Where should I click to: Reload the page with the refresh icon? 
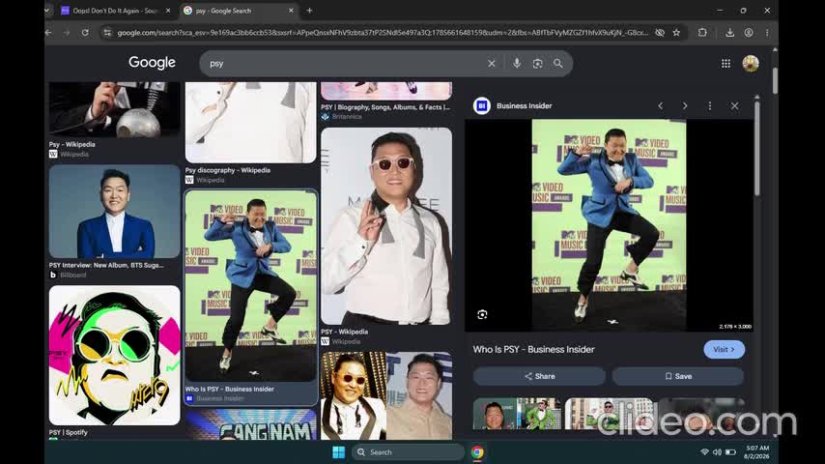pos(85,33)
